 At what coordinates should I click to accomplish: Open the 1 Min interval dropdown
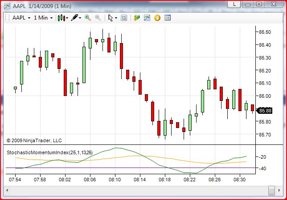point(43,18)
